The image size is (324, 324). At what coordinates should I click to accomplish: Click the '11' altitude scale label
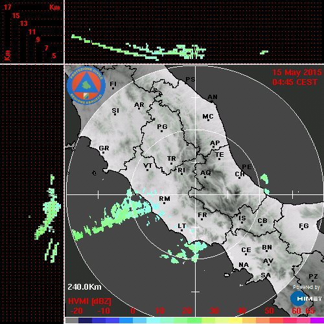coord(32,32)
